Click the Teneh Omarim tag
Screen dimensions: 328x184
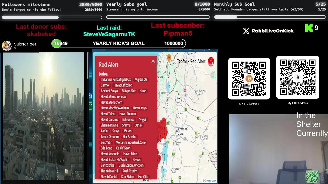click(x=110, y=137)
